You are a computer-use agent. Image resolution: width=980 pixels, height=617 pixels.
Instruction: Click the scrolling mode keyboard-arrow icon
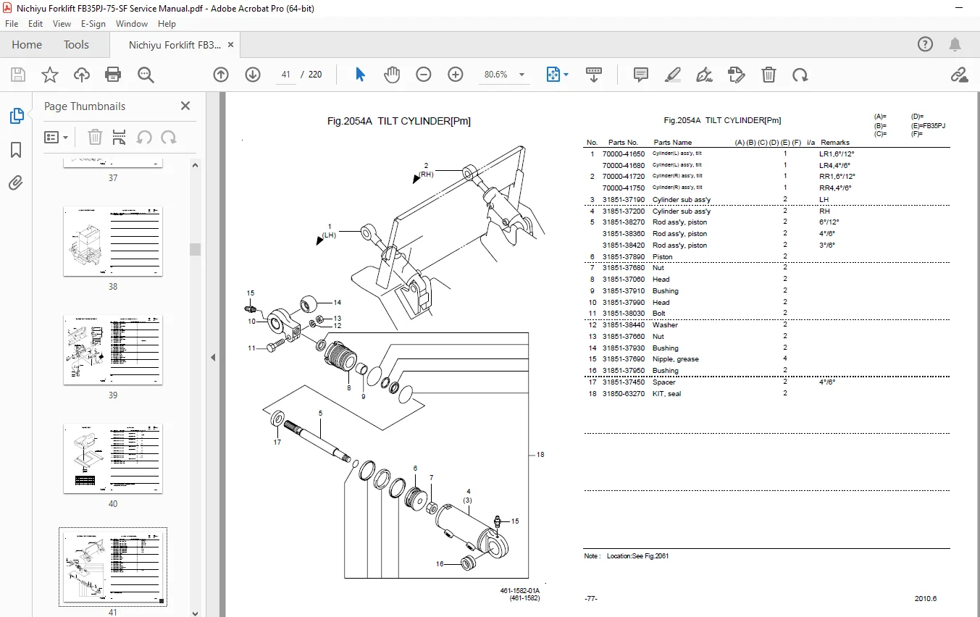coord(594,75)
